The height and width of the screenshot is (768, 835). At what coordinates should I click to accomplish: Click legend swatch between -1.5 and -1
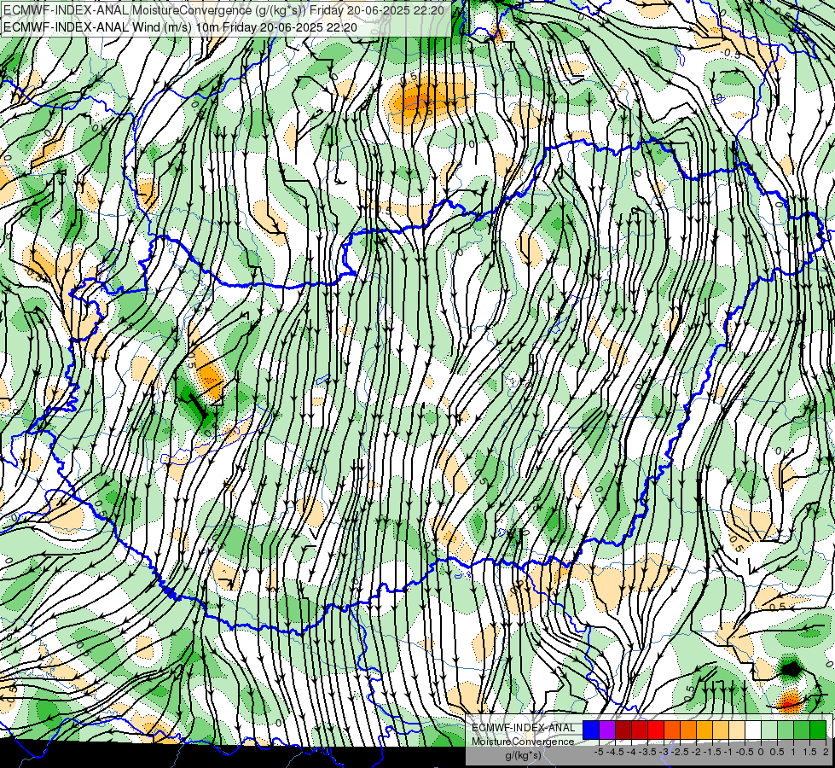pos(721,730)
